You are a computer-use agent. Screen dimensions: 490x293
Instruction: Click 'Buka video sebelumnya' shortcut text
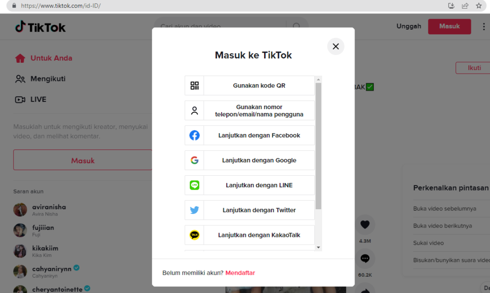pos(445,209)
